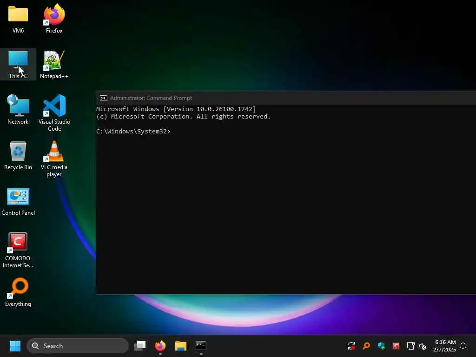Screen dimensions: 476x357
Task: Click the Microsoft Corporation copyright line
Action: [183, 117]
